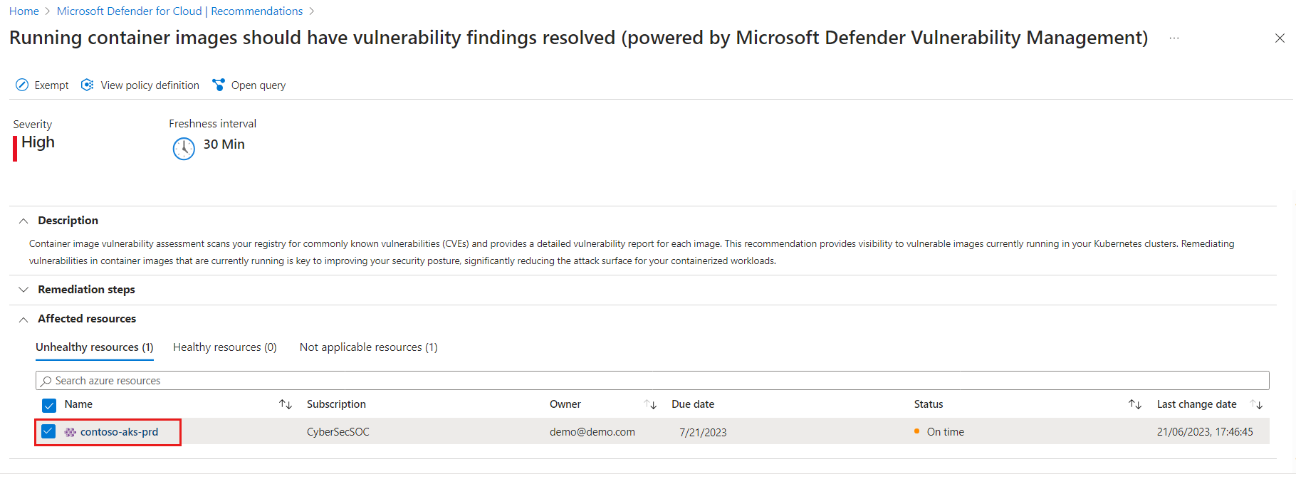Sort by Last change date arrows
Image resolution: width=1296 pixels, height=479 pixels.
pyautogui.click(x=1257, y=404)
